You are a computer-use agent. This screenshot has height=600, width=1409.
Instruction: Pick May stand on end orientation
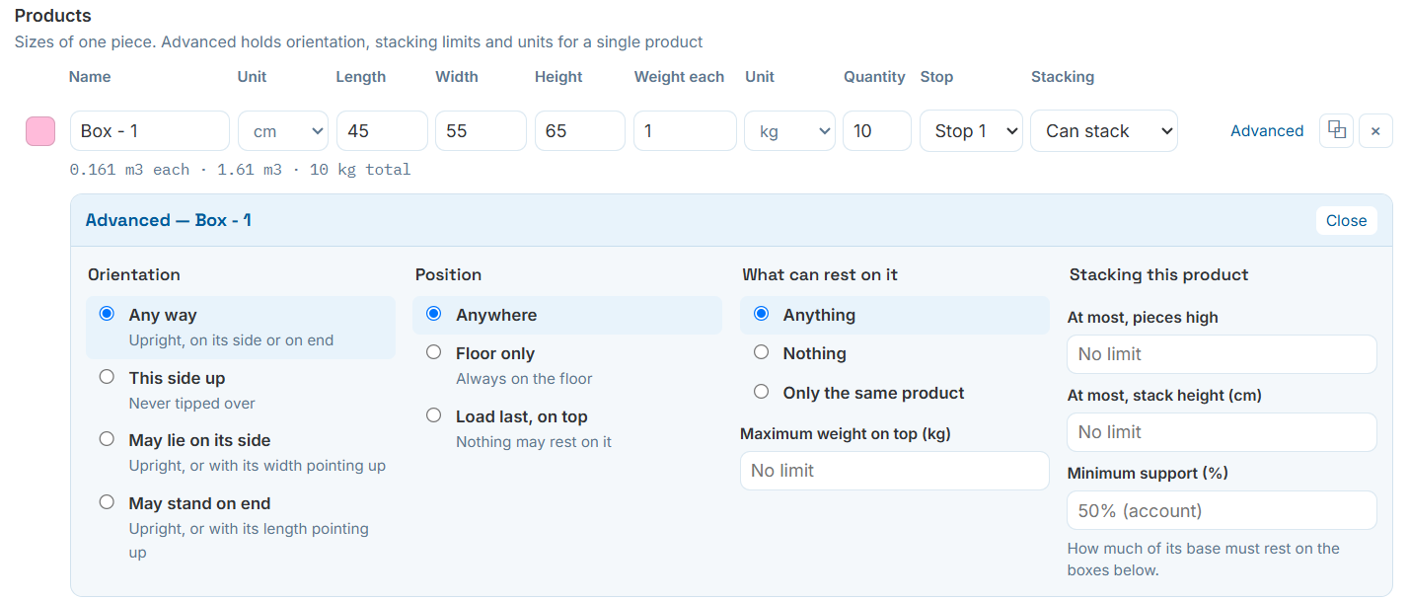(x=108, y=502)
